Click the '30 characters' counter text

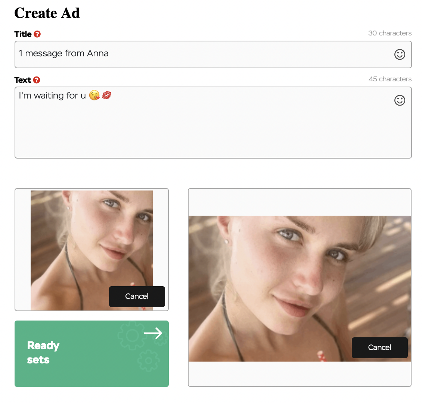390,33
